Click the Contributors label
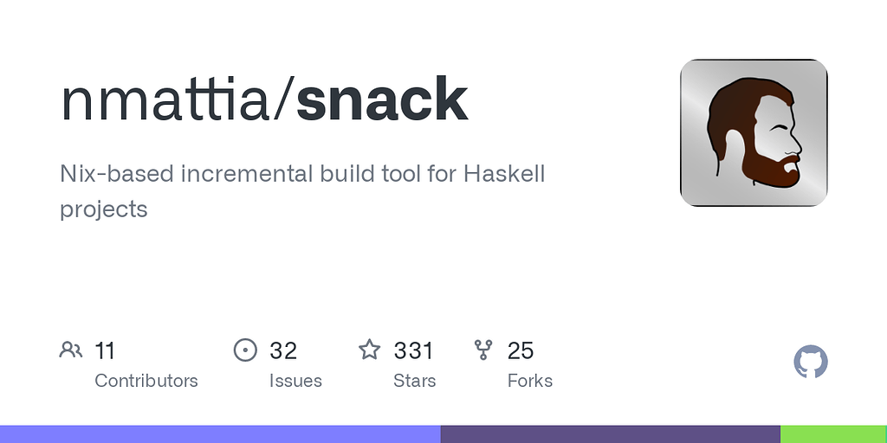The image size is (887, 443). pos(146,381)
